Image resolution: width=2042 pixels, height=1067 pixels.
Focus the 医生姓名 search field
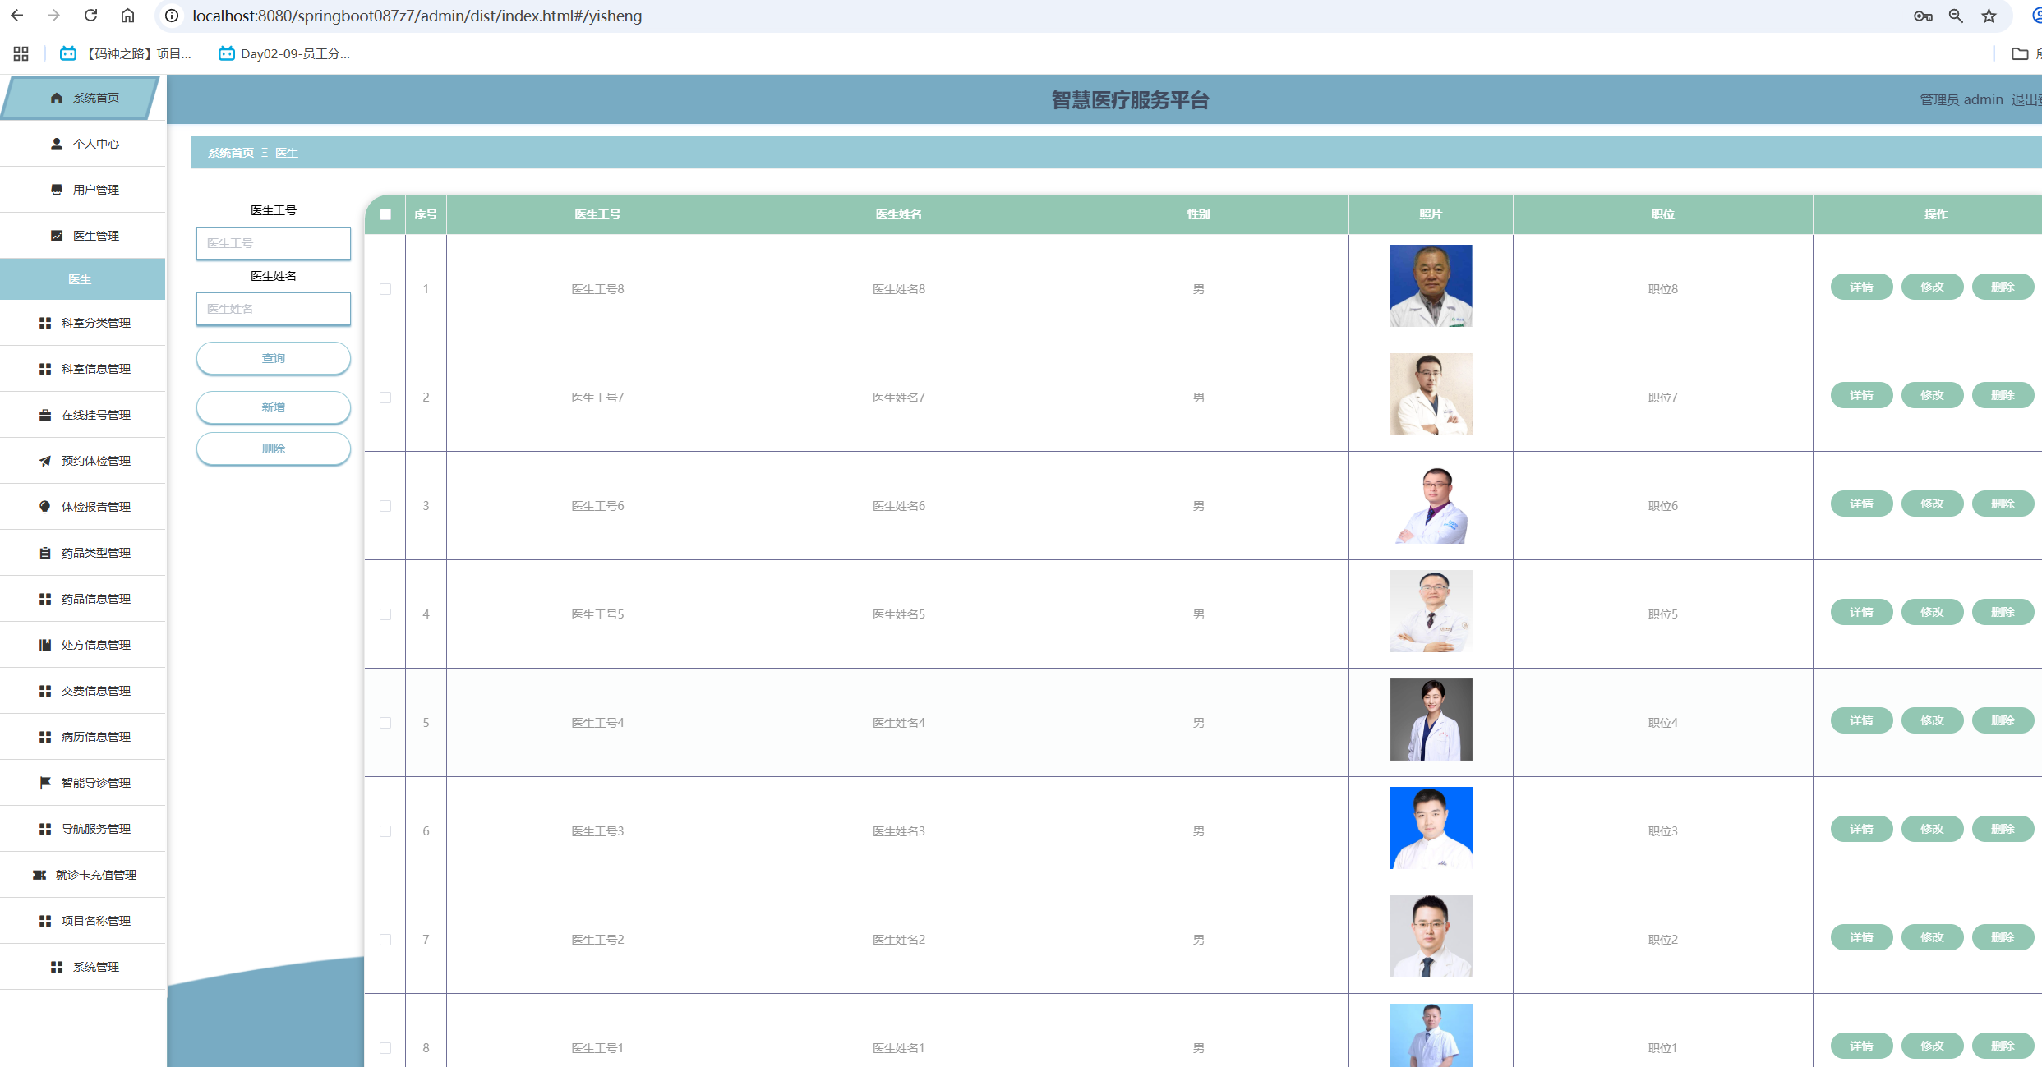pos(274,309)
